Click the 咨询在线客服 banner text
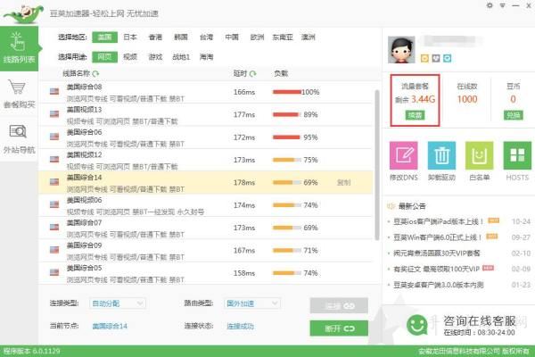The height and width of the screenshot is (357, 535). 480,320
